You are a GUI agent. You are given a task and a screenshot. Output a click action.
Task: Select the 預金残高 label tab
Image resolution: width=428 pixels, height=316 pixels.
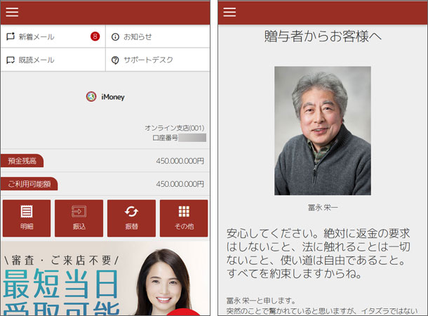click(x=22, y=161)
